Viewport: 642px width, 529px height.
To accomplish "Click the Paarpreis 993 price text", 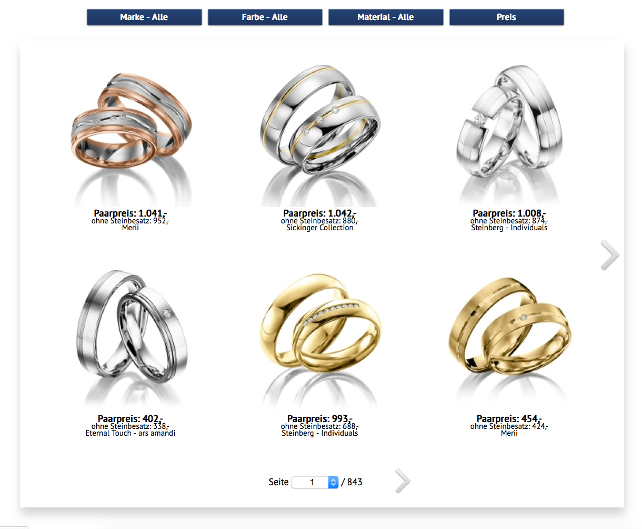I will click(320, 419).
